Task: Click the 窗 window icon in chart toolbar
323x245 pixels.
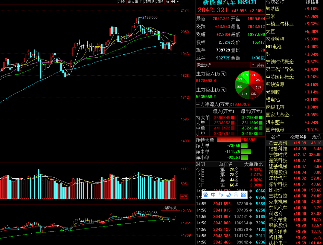Action: pyautogui.click(x=167, y=2)
